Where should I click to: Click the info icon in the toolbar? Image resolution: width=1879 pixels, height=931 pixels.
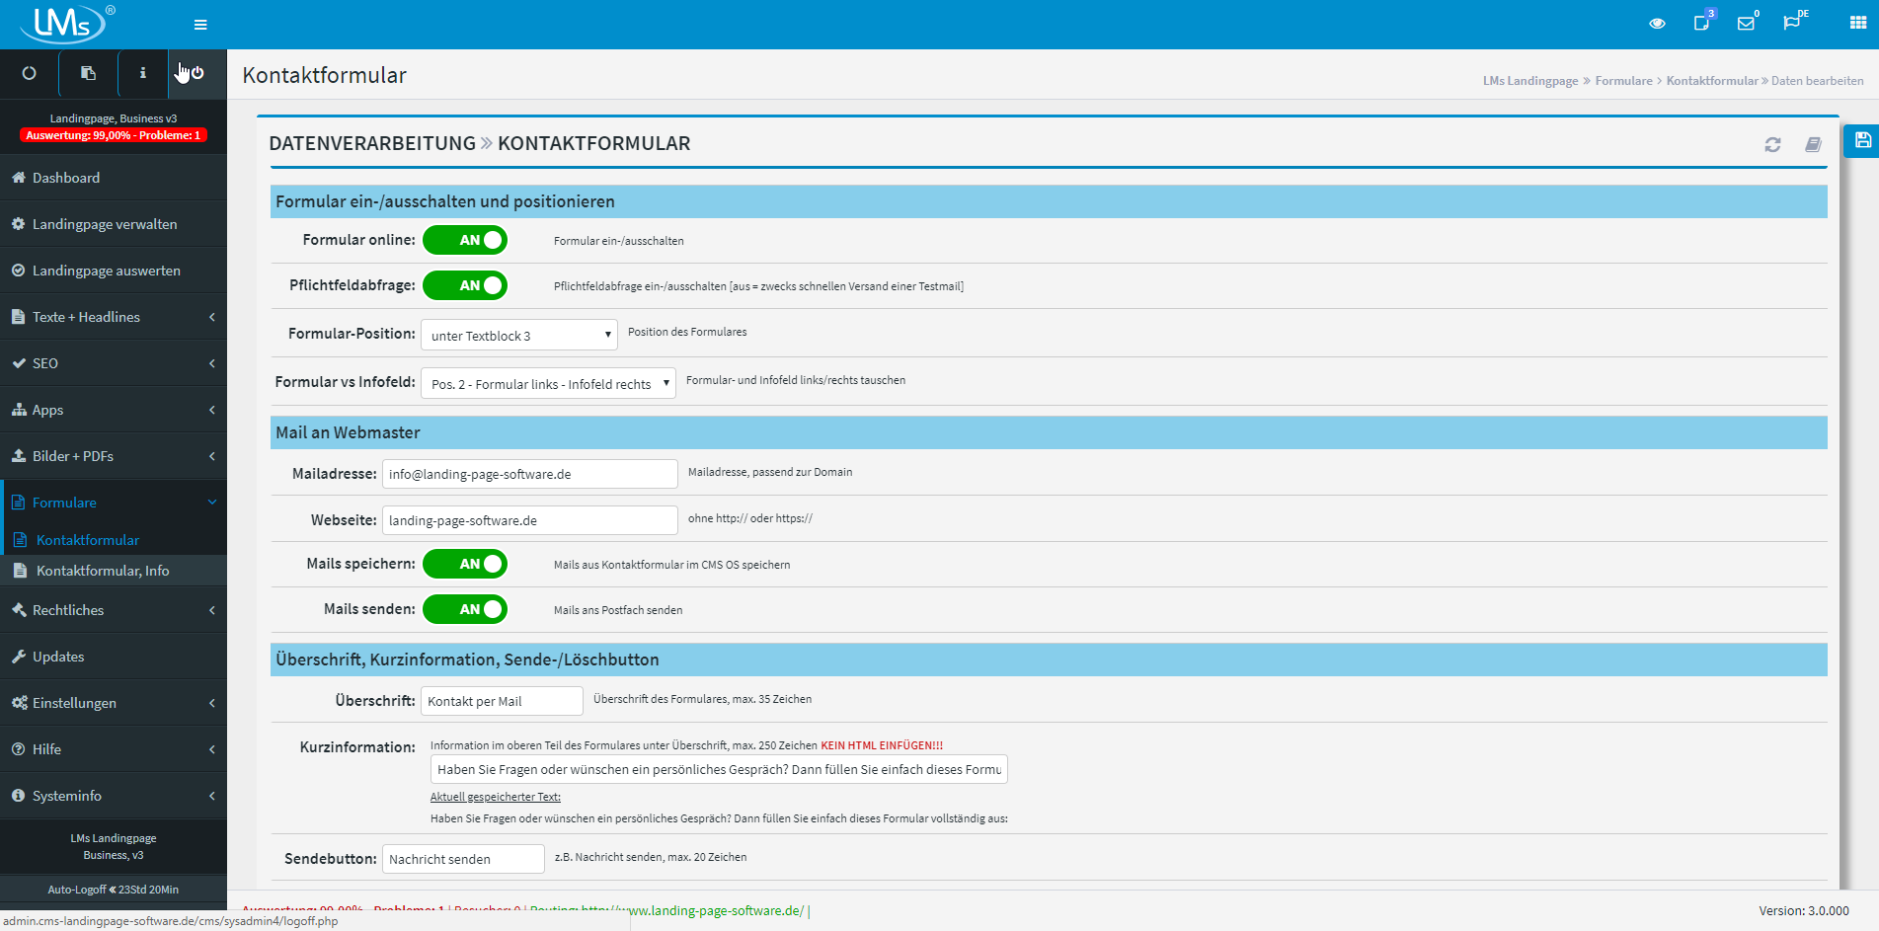tap(142, 73)
